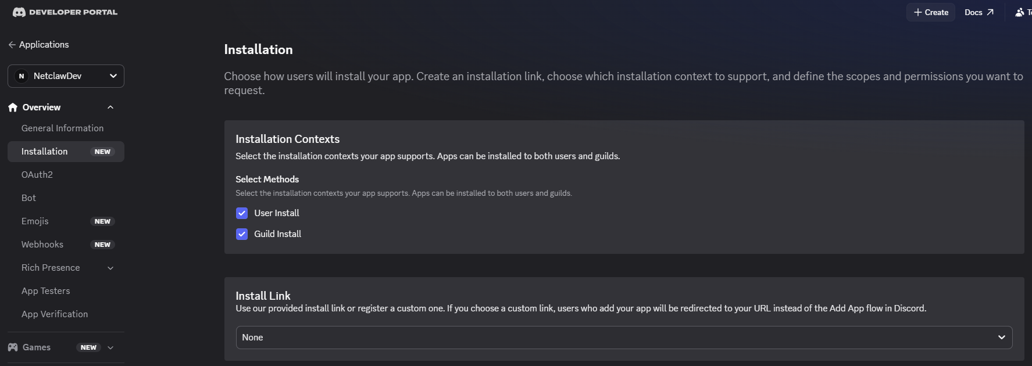The image size is (1032, 366).
Task: Select Installation in the sidebar
Action: click(66, 152)
